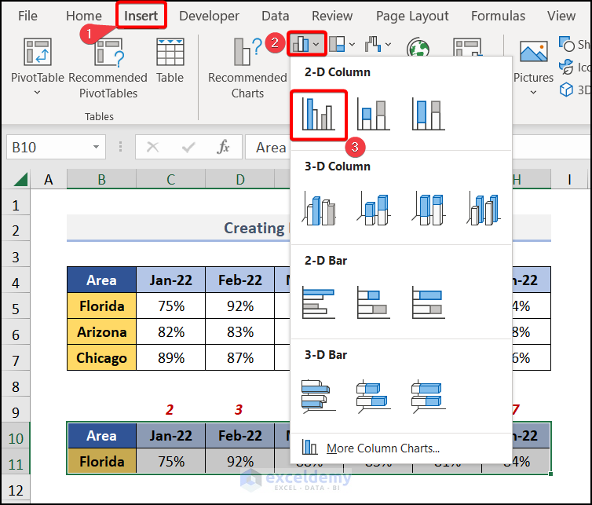Select 3-D 100% Stacked Bar chart
The width and height of the screenshot is (592, 505).
click(x=428, y=396)
